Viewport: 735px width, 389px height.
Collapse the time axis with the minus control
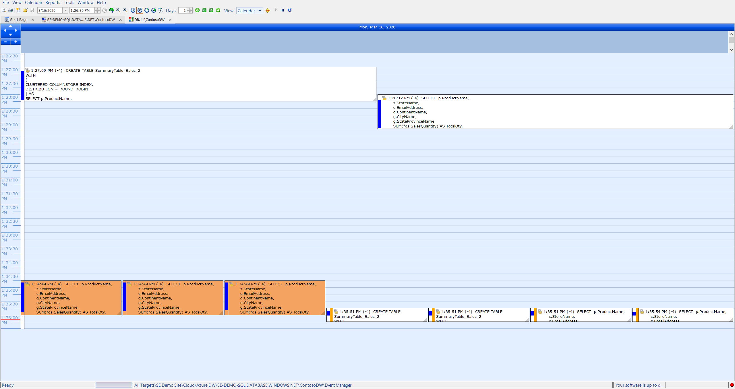[x=5, y=41]
